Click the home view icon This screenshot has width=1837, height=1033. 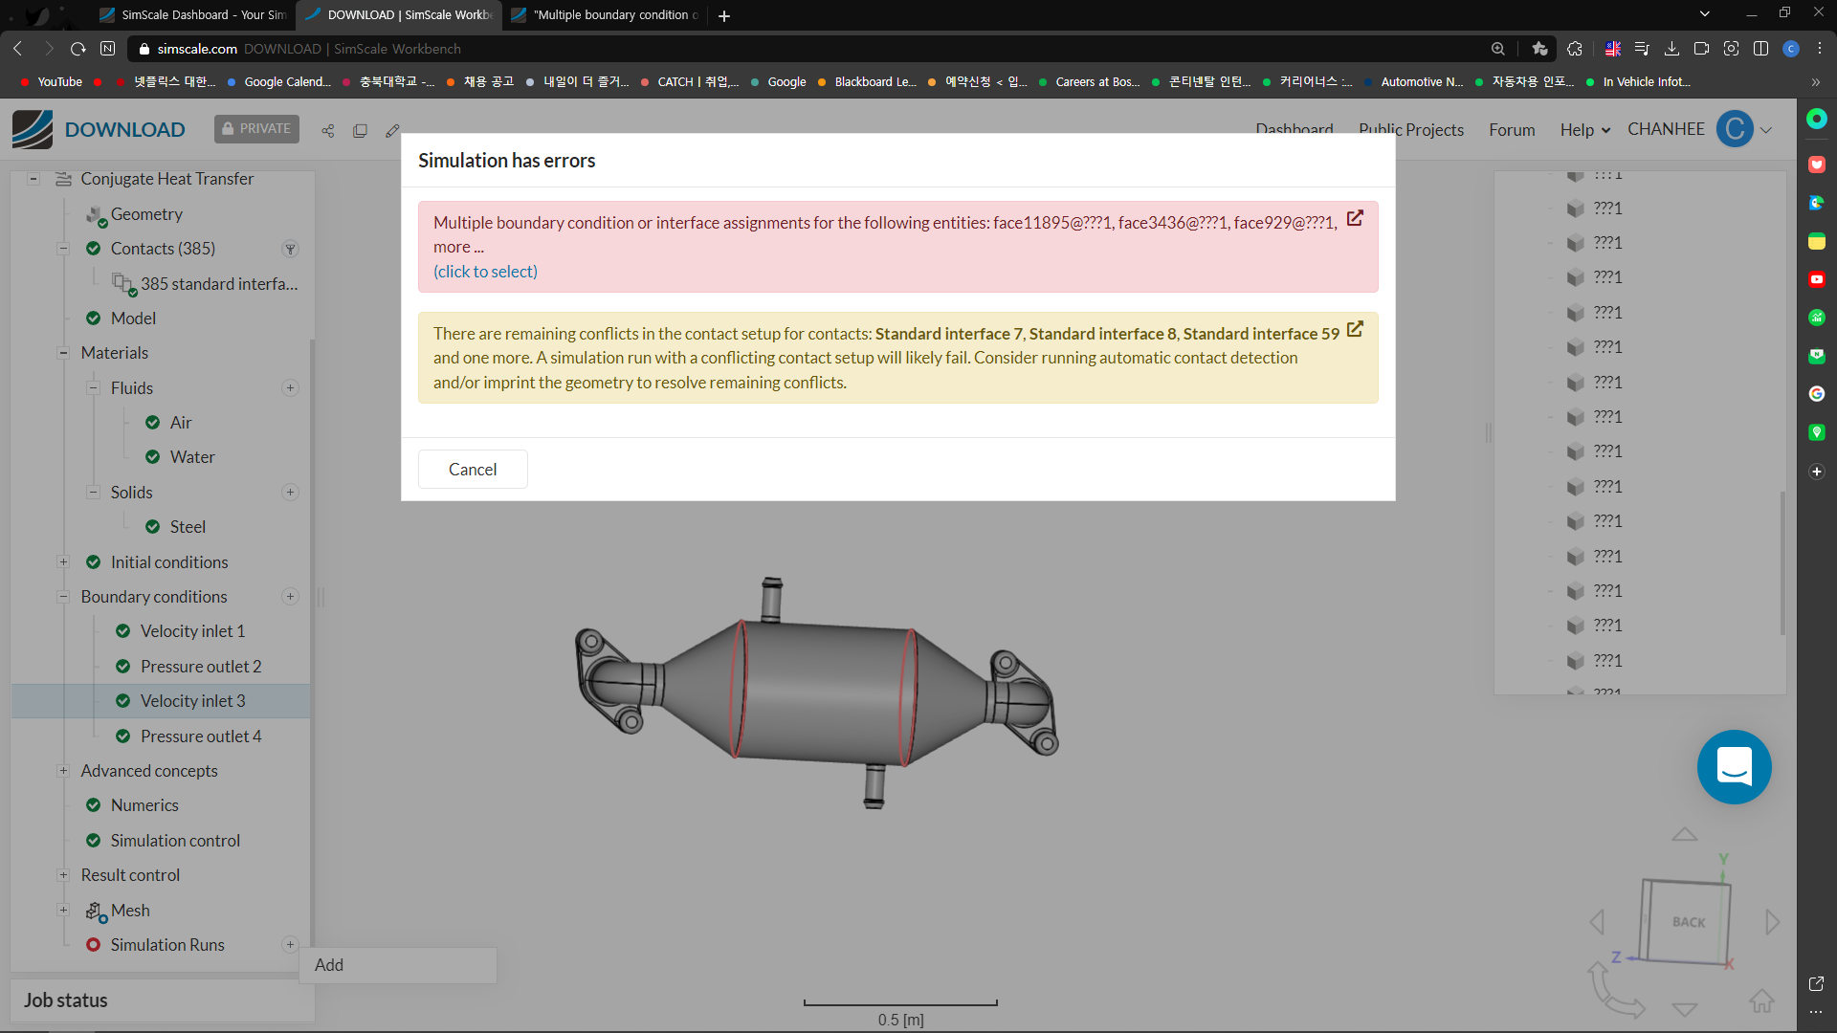point(1761,1001)
